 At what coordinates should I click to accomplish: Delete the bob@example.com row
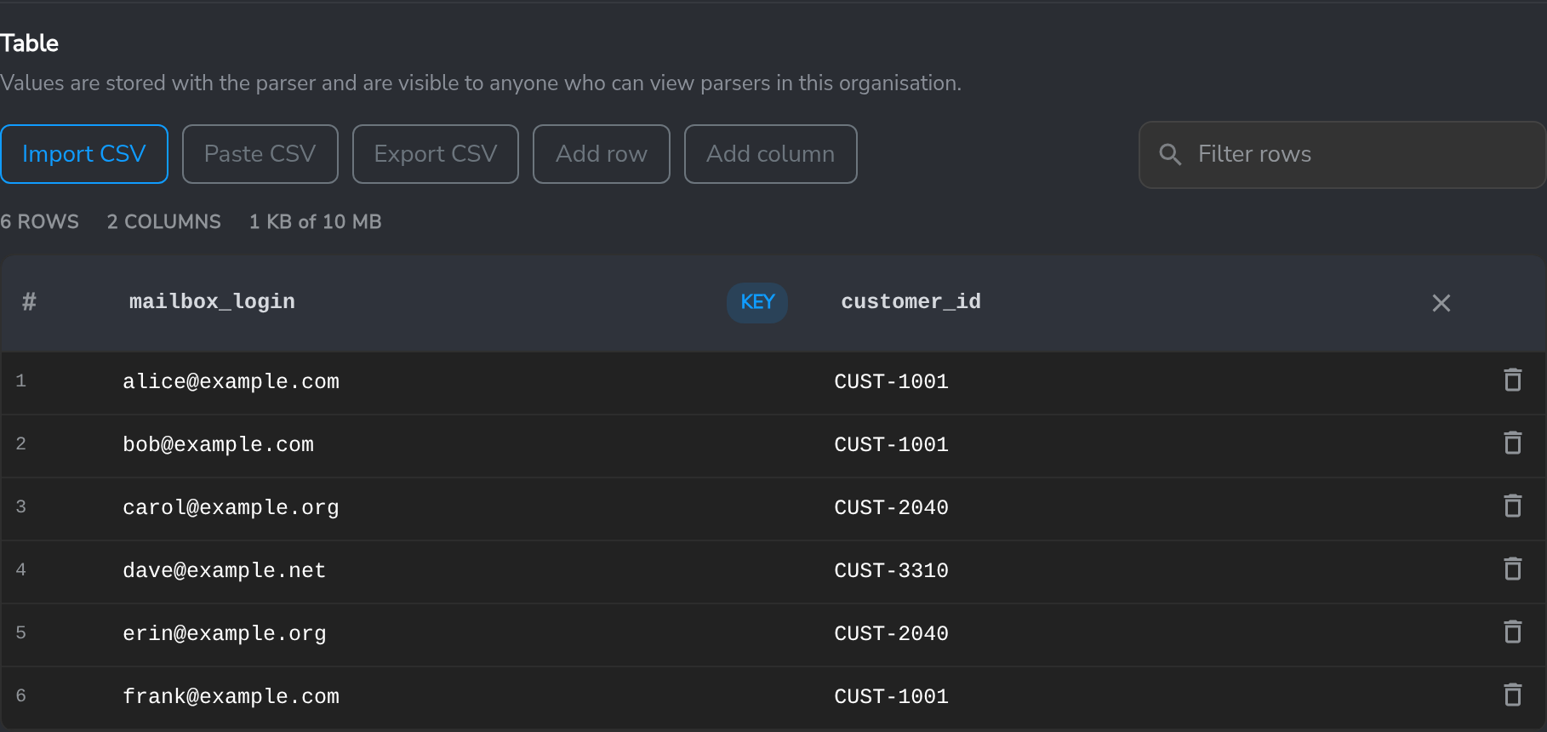point(1512,443)
